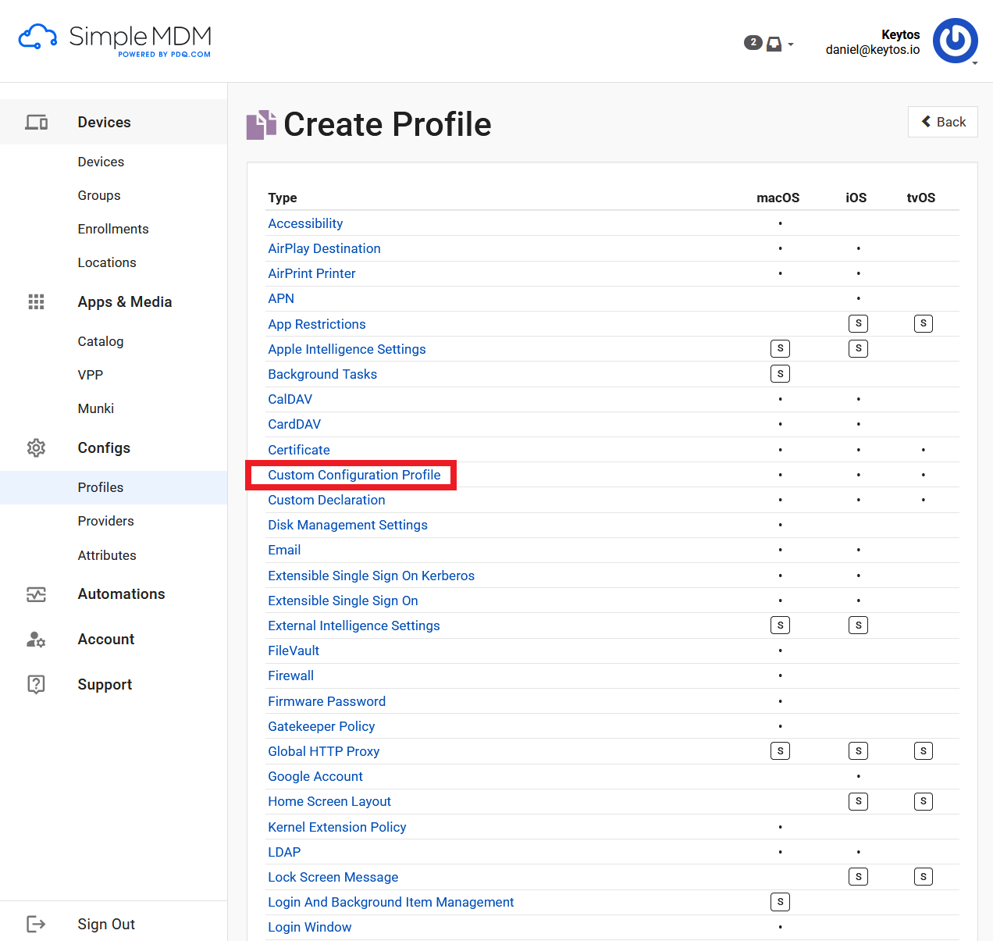Image resolution: width=993 pixels, height=941 pixels.
Task: Open the LDAP profile type
Action: [284, 852]
